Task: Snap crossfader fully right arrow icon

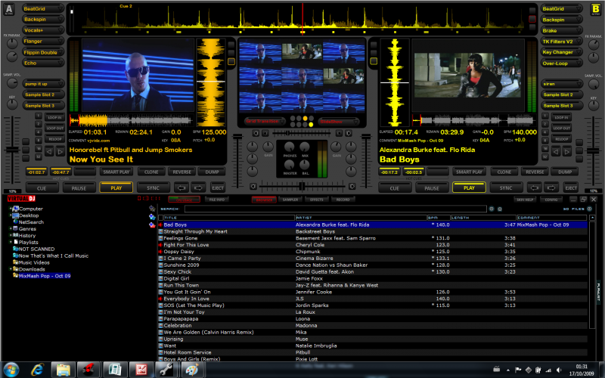Action: click(352, 186)
